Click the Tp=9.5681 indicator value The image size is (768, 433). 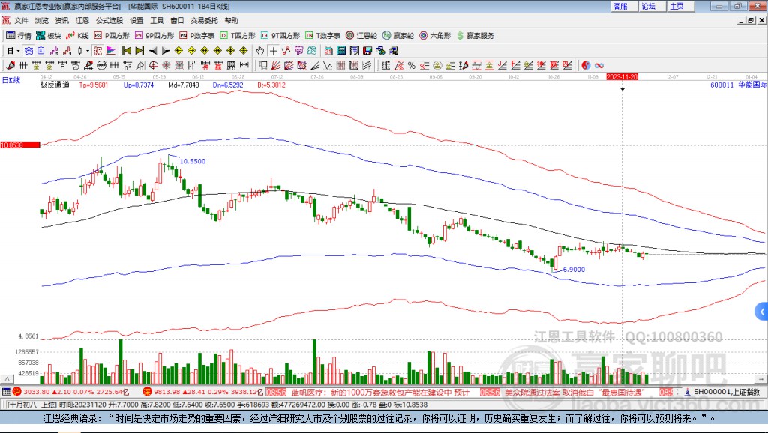pos(94,85)
